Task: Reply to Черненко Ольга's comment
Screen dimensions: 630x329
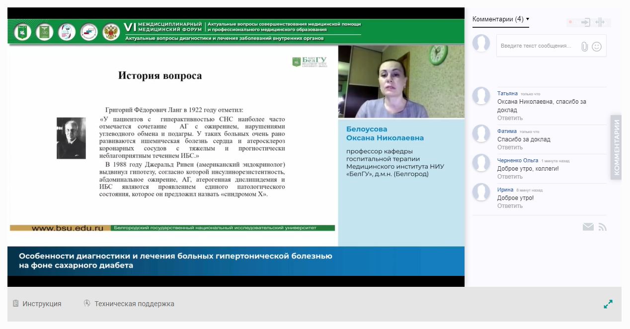Action: [x=510, y=177]
